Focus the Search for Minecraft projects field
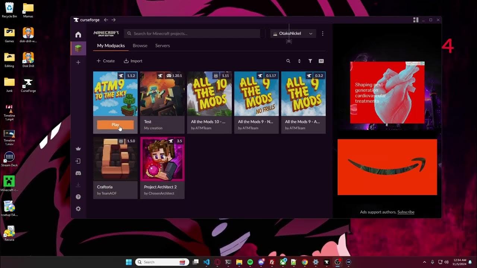Viewport: 477px width, 268px height. click(192, 33)
